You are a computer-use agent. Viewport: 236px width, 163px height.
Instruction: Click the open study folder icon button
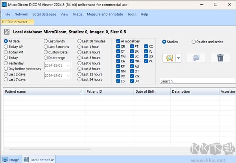click(x=196, y=58)
